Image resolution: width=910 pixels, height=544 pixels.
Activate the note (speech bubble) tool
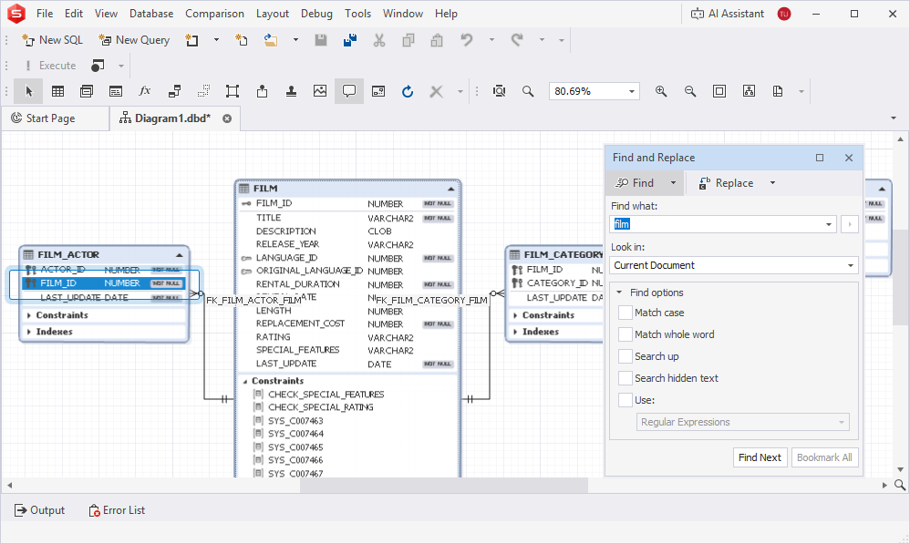click(x=348, y=91)
